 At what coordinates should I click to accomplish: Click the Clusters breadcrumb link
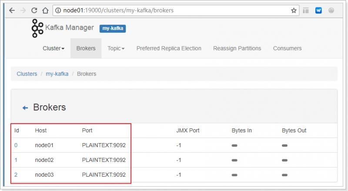pyautogui.click(x=27, y=74)
